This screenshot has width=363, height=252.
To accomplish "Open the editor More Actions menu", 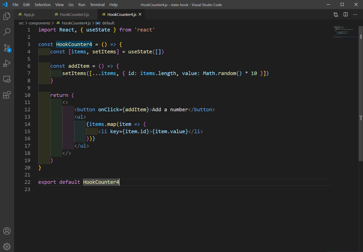I will 355,15.
